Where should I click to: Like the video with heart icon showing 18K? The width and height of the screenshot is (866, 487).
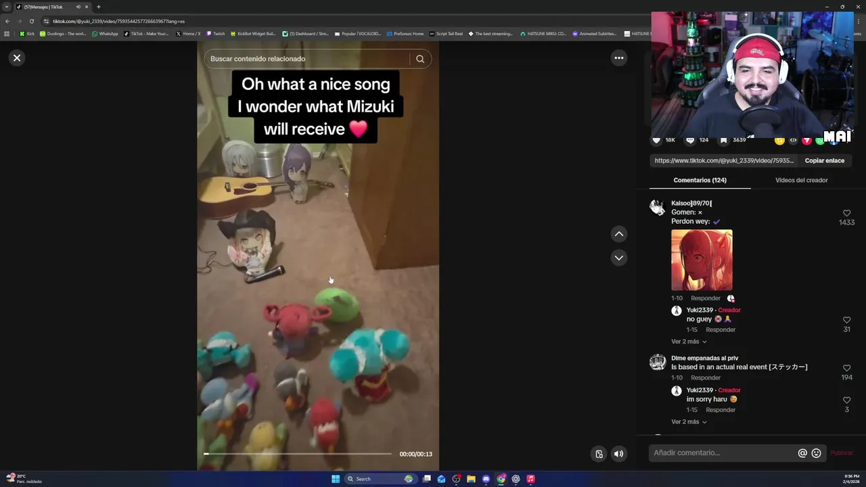656,140
